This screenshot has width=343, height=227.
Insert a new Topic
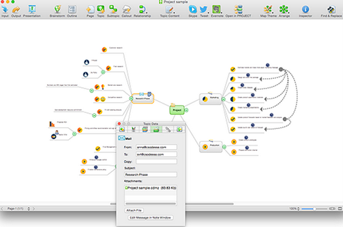coord(101,9)
